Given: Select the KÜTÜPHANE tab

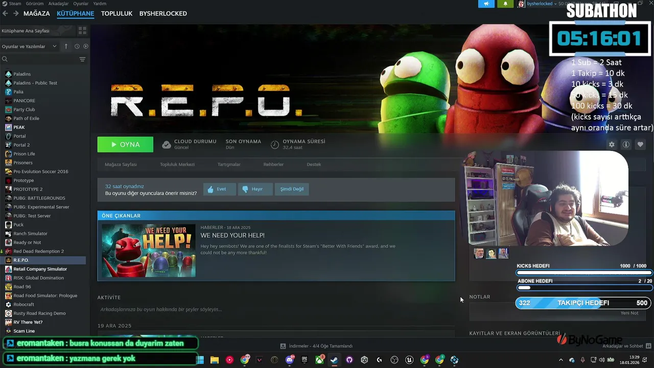Looking at the screenshot, I should [76, 13].
